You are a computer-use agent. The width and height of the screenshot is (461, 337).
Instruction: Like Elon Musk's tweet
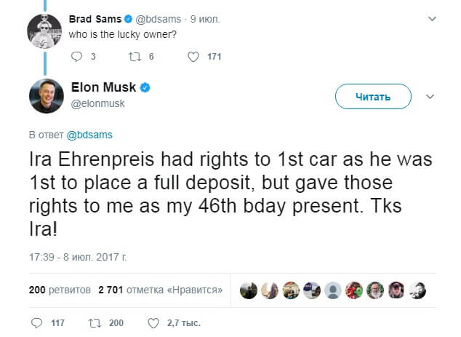tap(153, 322)
